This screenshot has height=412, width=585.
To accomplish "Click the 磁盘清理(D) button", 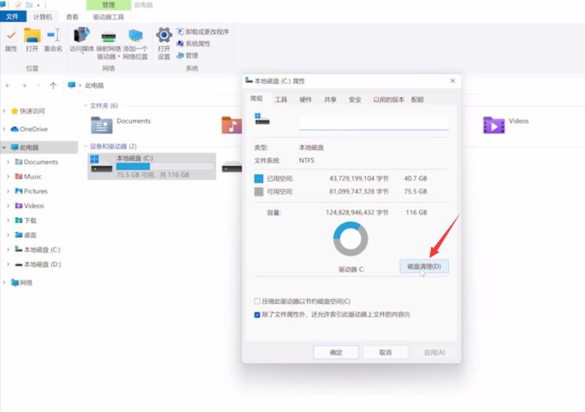I will click(424, 266).
